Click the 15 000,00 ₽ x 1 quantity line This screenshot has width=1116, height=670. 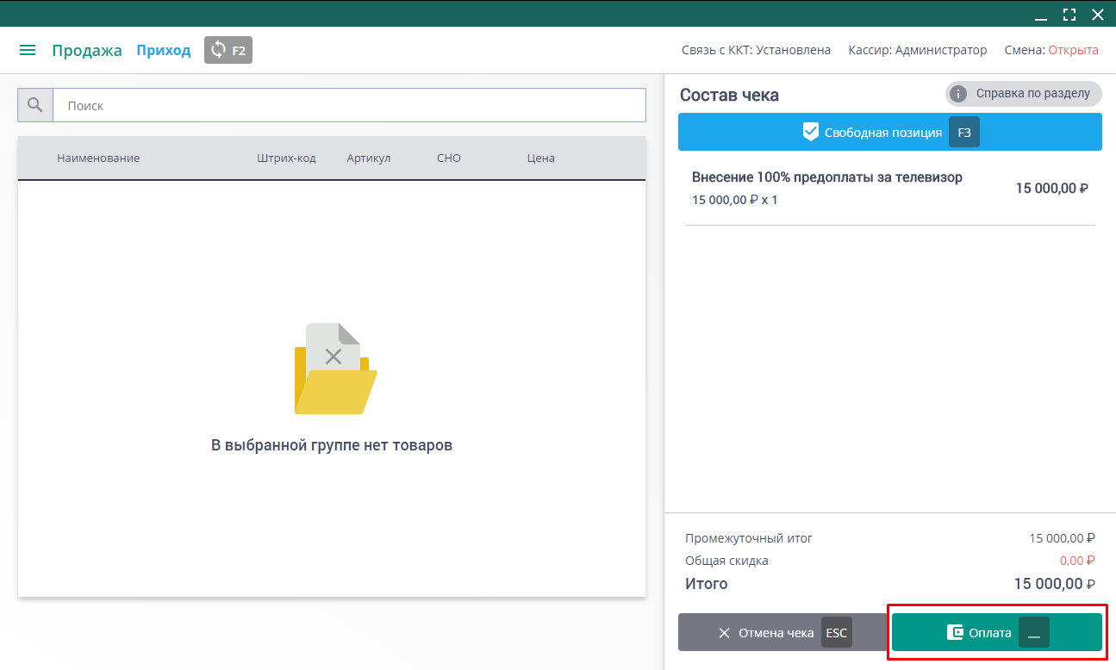click(x=735, y=200)
